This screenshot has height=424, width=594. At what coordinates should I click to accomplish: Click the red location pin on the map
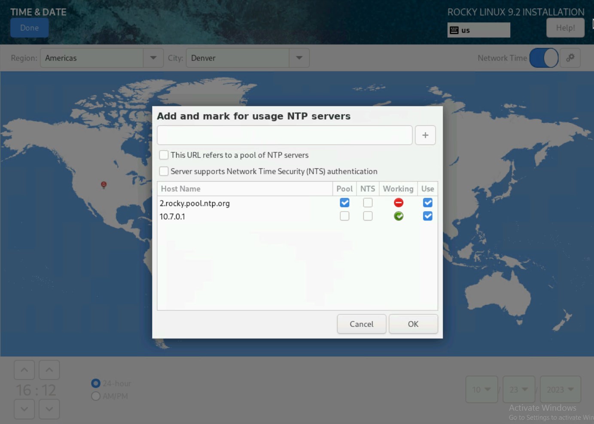pos(104,185)
